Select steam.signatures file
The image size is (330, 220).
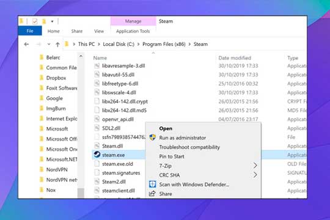[121, 173]
